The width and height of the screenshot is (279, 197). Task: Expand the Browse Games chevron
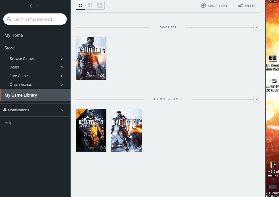(62, 59)
